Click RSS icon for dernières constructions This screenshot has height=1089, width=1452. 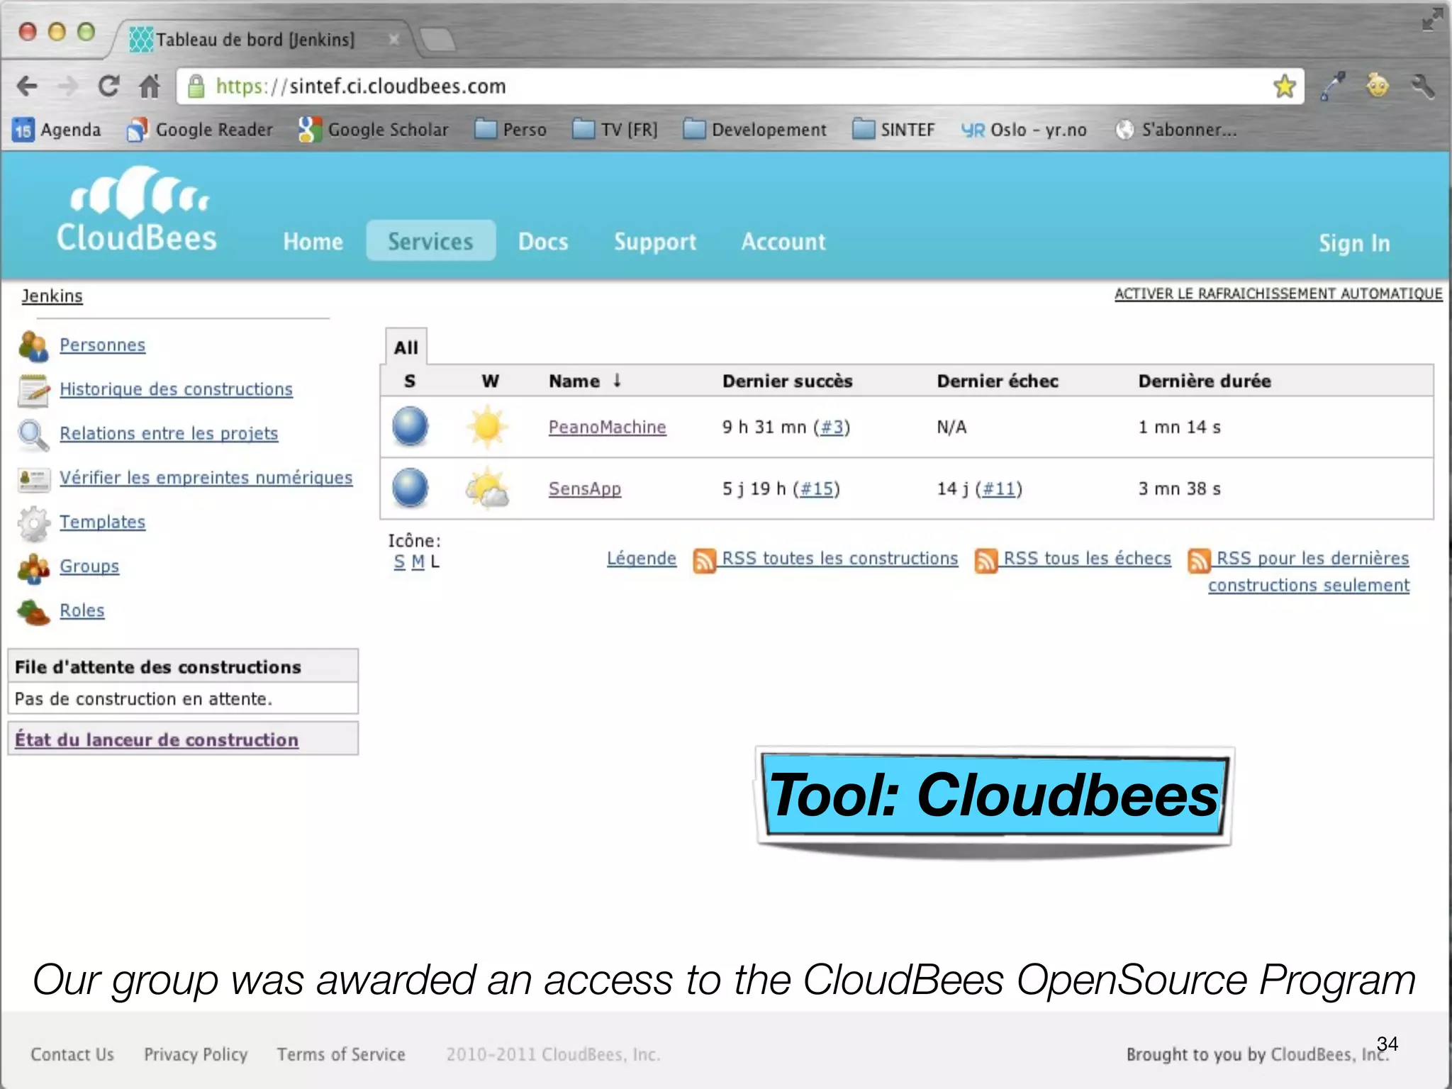pyautogui.click(x=1198, y=560)
